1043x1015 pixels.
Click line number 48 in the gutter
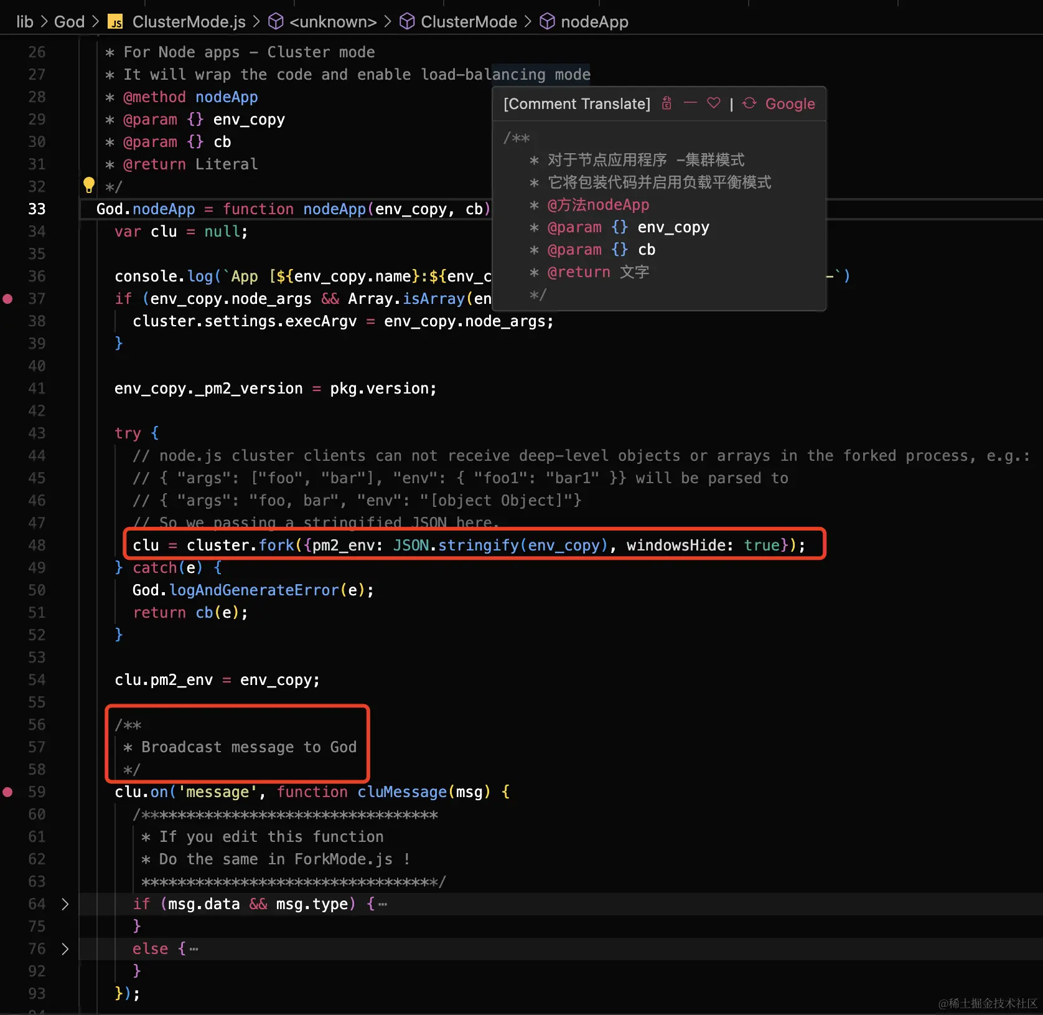tap(37, 545)
